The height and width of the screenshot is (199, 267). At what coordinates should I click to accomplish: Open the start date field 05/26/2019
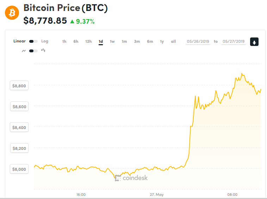198,41
